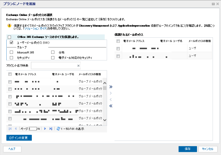Select all in left mailbox list header
Screen dimensions: 221x155
click(10, 74)
